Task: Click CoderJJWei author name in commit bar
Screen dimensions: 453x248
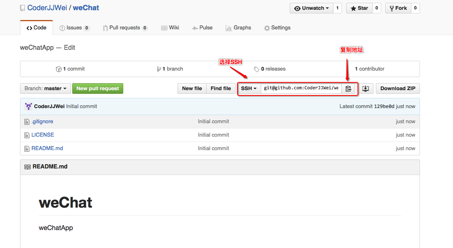Action: tap(49, 106)
